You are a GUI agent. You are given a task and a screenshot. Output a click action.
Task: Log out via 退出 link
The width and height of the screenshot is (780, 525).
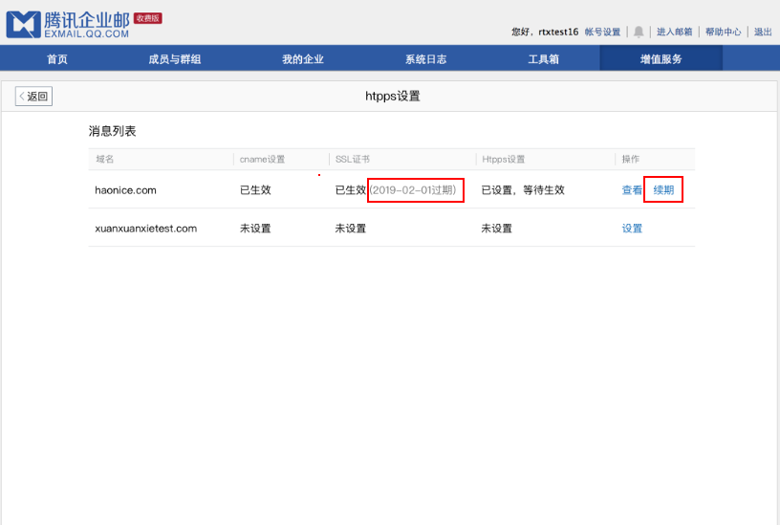(x=763, y=32)
